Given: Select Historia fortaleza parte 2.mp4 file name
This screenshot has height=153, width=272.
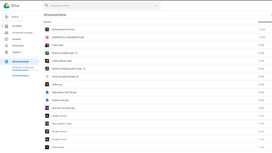Looking at the screenshot, I should coord(67,69).
